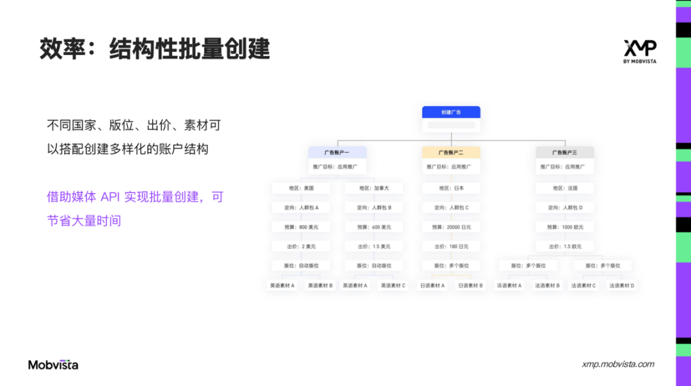Screen dimensions: 691x386
Task: Open the 广告账户三 account node
Action: 566,151
